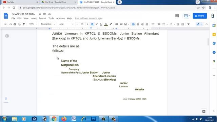Get add-ons plus icon in side panel
Viewport: 217px width, 122px height.
[214, 76]
